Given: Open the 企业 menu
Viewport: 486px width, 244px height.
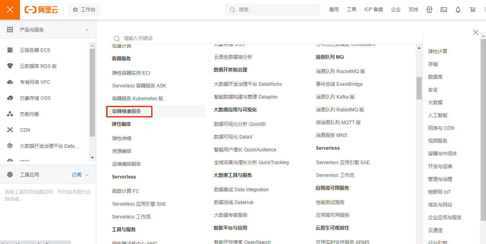Looking at the screenshot, I should tap(396, 10).
